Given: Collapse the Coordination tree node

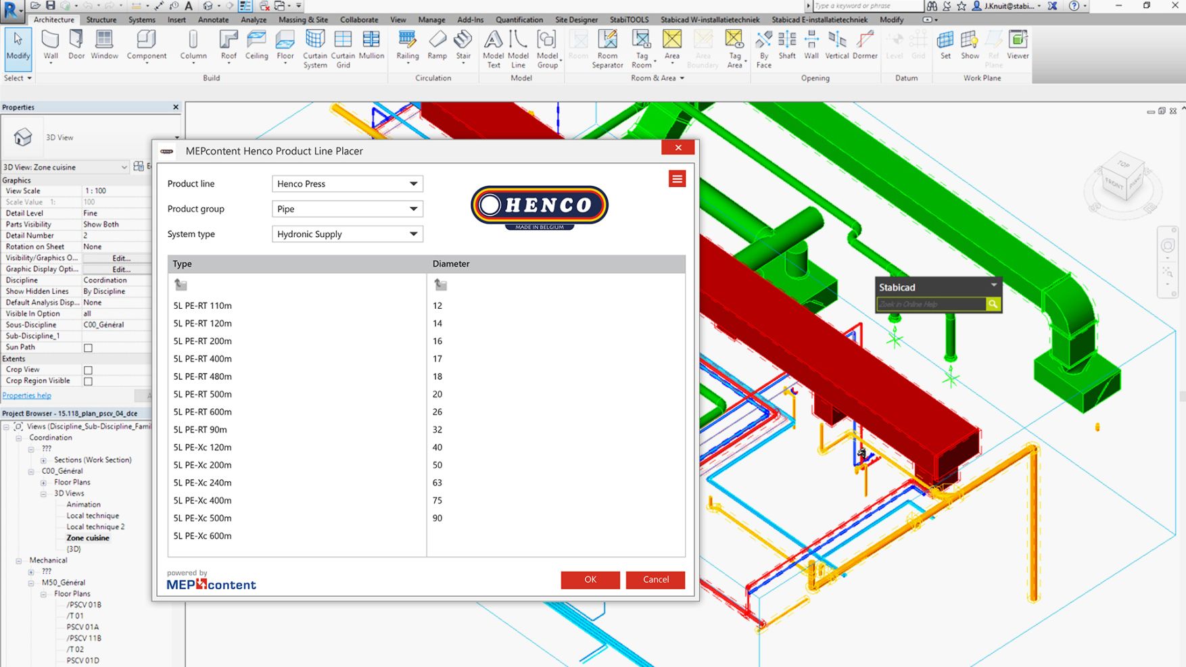Looking at the screenshot, I should coord(19,438).
